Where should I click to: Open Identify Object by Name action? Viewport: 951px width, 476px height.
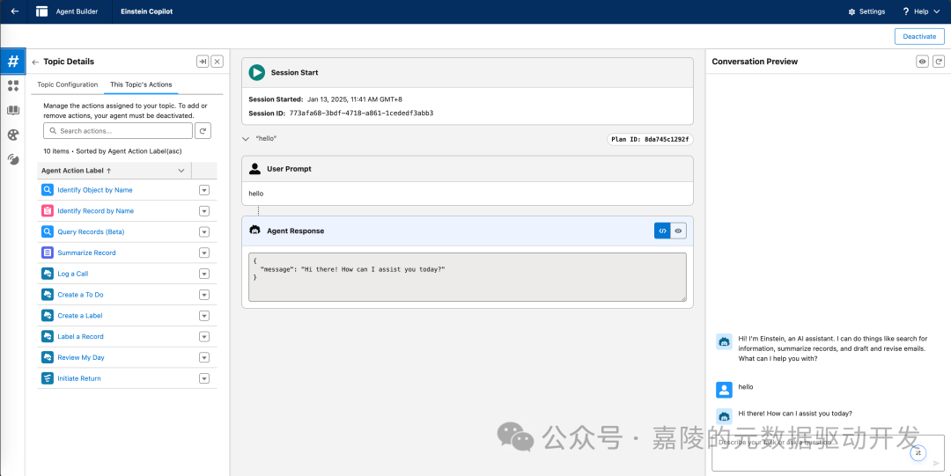click(94, 190)
